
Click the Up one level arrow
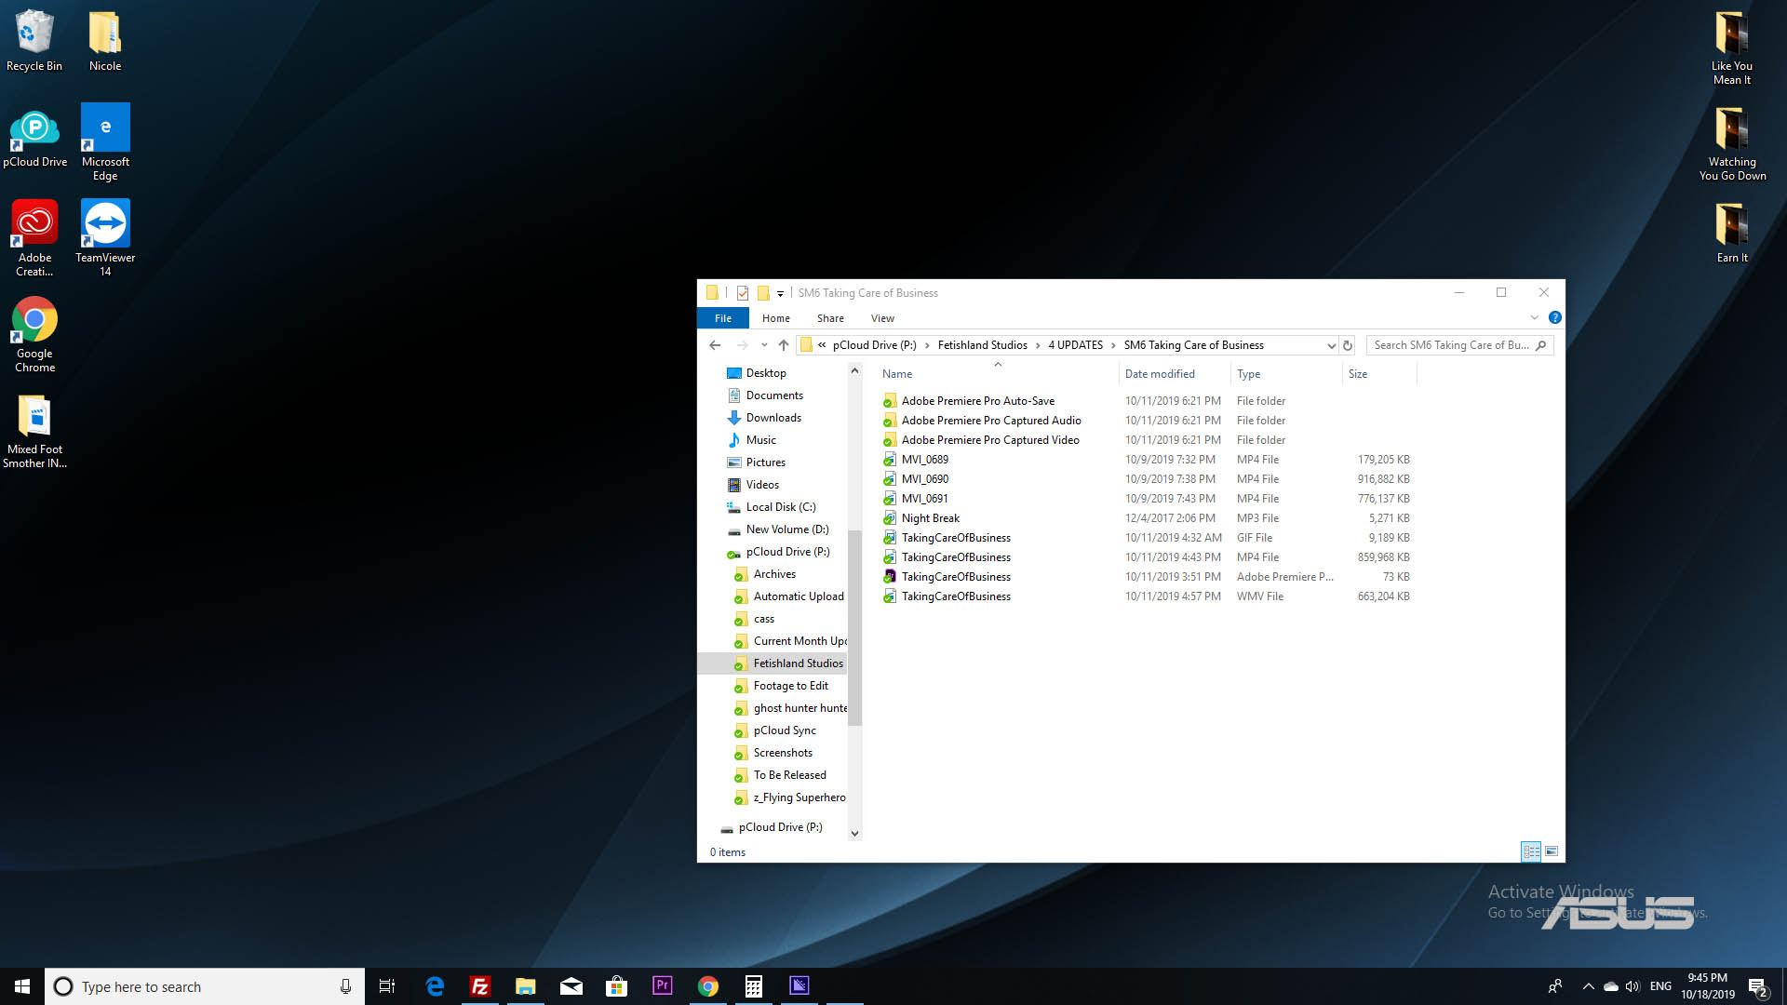pos(784,345)
